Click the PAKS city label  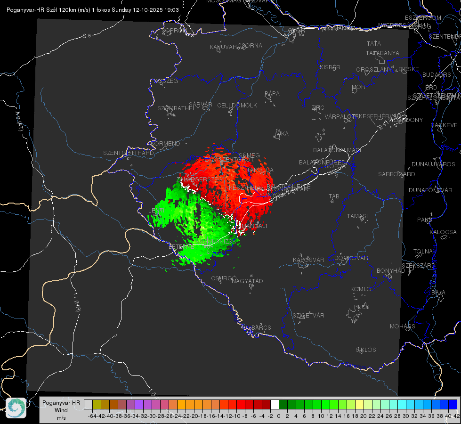[425, 220]
